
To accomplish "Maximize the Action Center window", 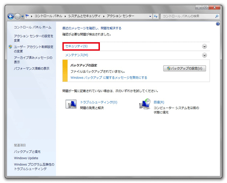I will click(x=205, y=8).
